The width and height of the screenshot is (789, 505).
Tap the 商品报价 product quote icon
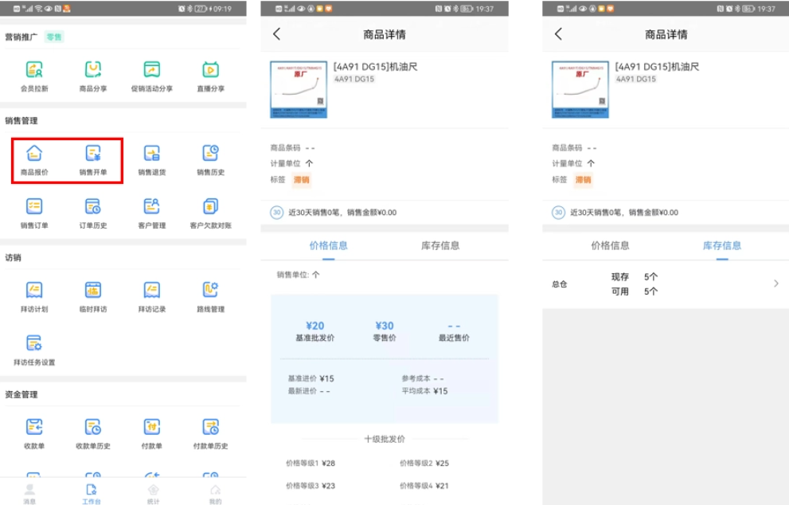tap(34, 160)
